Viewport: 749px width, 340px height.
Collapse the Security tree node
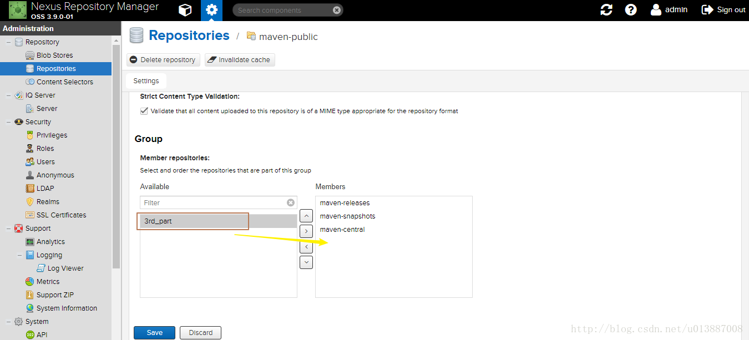pos(8,121)
